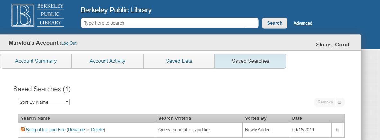This screenshot has height=140, width=380.
Task: Click Rename for the saved search
Action: 76,130
